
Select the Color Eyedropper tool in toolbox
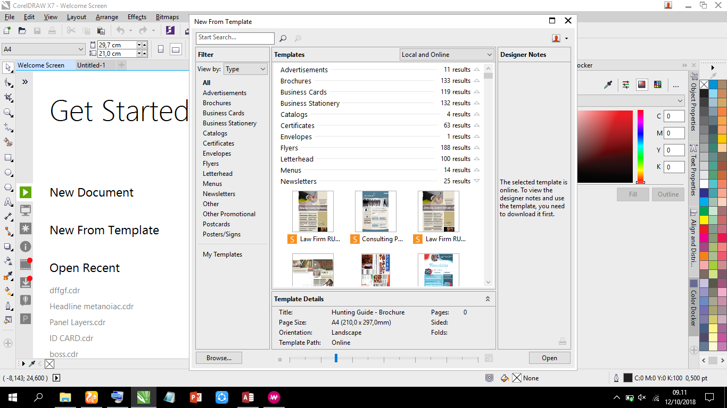(8, 276)
